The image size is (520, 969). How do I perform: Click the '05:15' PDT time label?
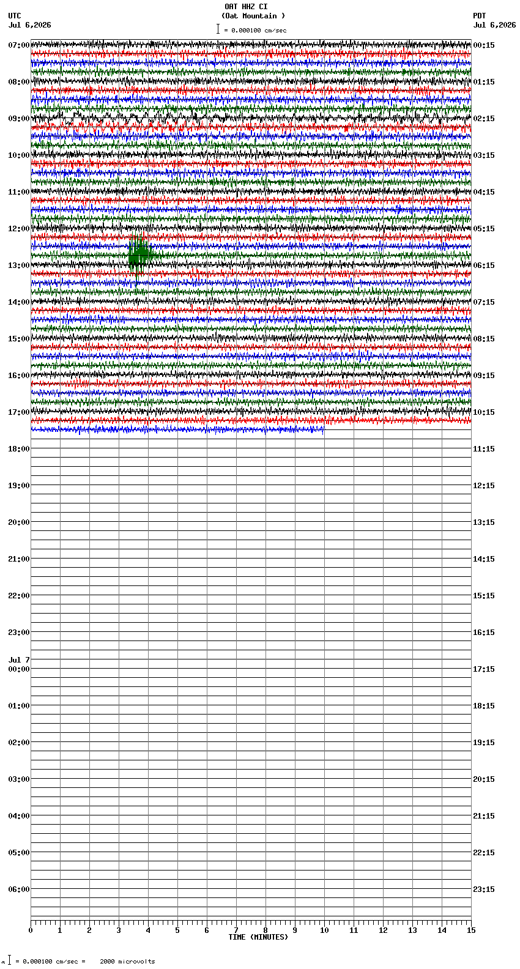point(484,229)
